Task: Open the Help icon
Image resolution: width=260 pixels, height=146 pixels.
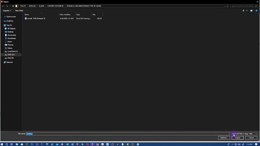Action: click(x=256, y=11)
